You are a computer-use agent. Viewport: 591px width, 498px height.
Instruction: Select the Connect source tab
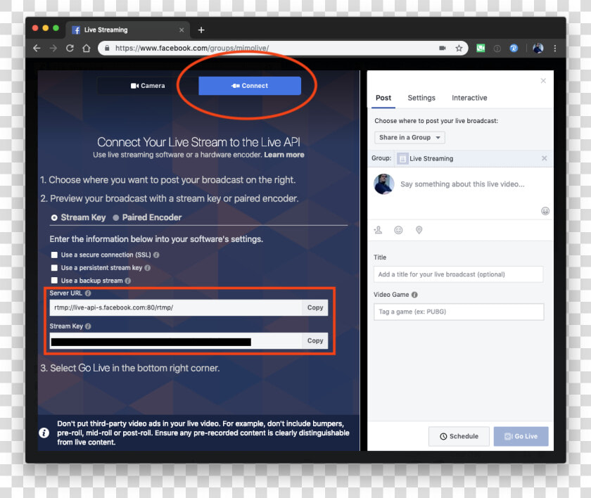tap(250, 86)
